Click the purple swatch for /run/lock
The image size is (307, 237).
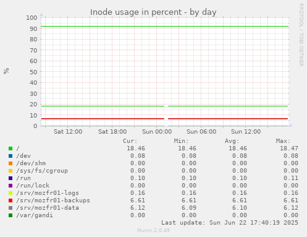[x=11, y=186]
